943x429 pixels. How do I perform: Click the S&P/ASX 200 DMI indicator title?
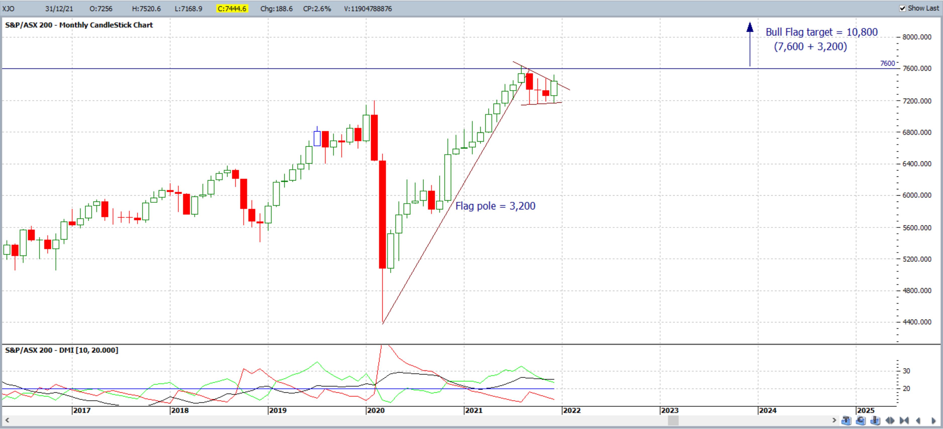[62, 350]
